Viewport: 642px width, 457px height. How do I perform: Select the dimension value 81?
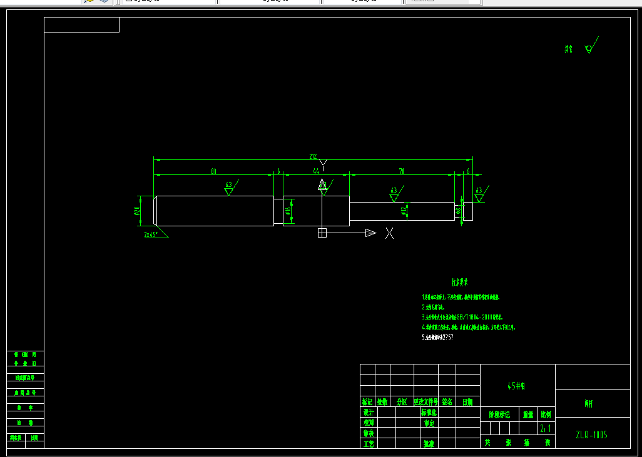(214, 171)
